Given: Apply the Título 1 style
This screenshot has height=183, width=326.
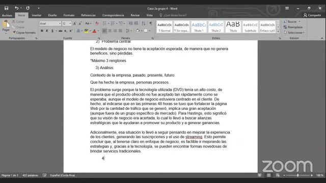Looking at the screenshot, I should pos(199,27).
